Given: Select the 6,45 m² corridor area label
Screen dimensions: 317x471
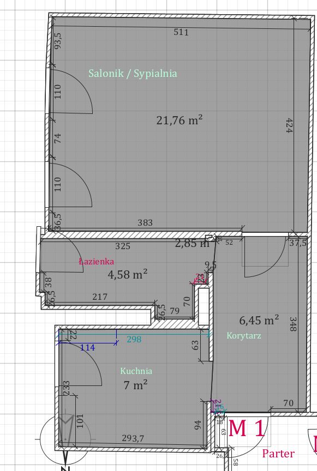Looking at the screenshot, I should [x=259, y=320].
